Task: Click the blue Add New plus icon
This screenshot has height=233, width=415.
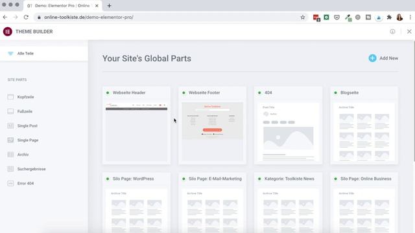Action: (372, 58)
